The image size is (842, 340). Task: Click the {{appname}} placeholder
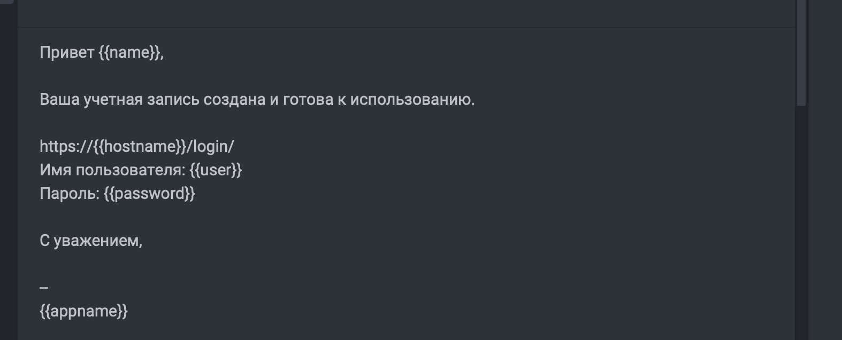tap(84, 311)
